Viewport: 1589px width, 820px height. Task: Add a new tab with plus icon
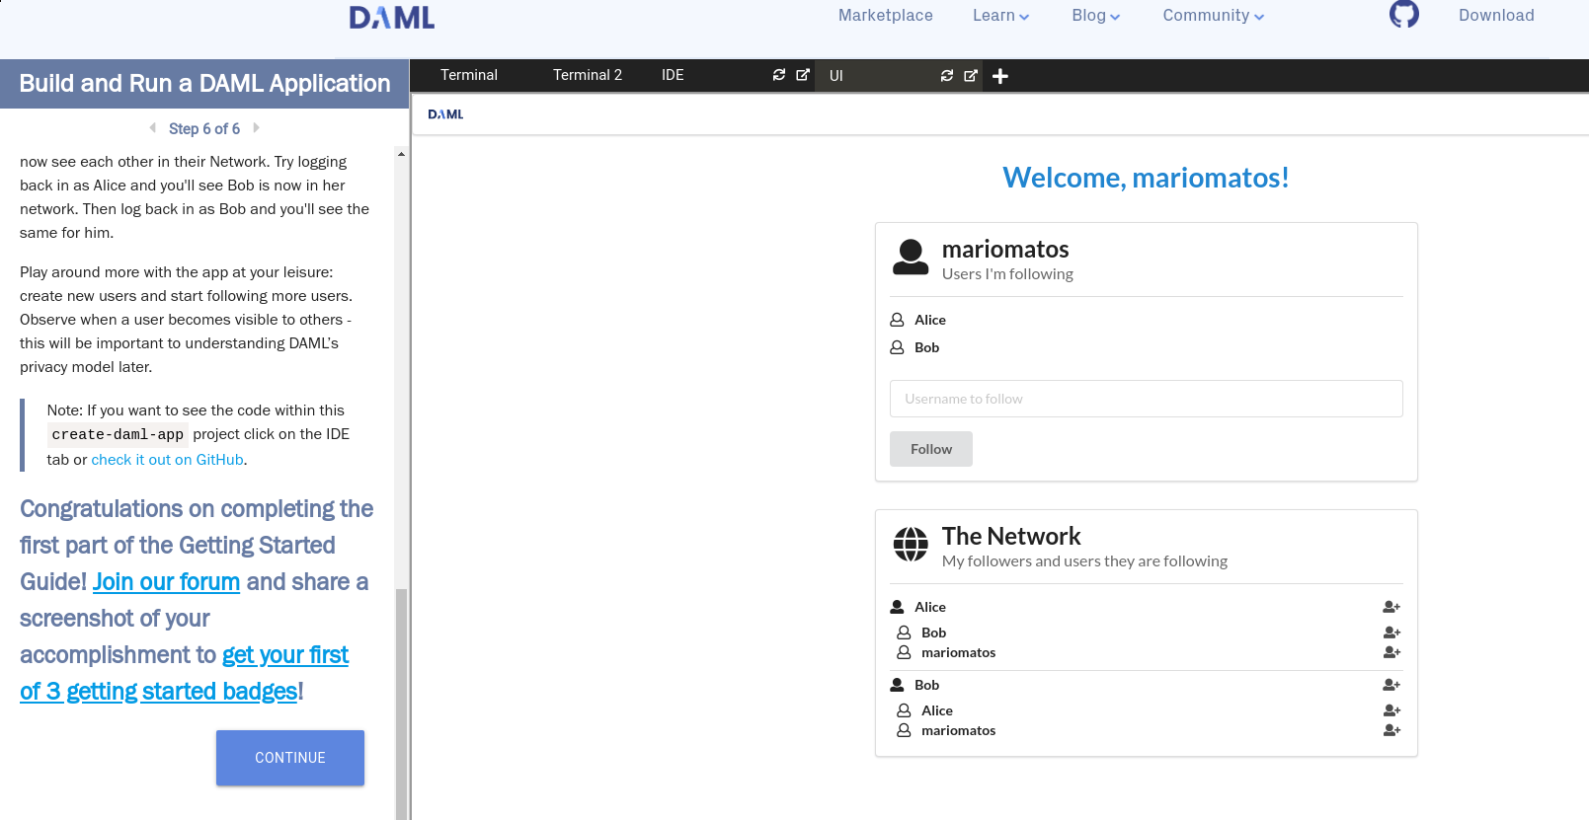point(1000,76)
